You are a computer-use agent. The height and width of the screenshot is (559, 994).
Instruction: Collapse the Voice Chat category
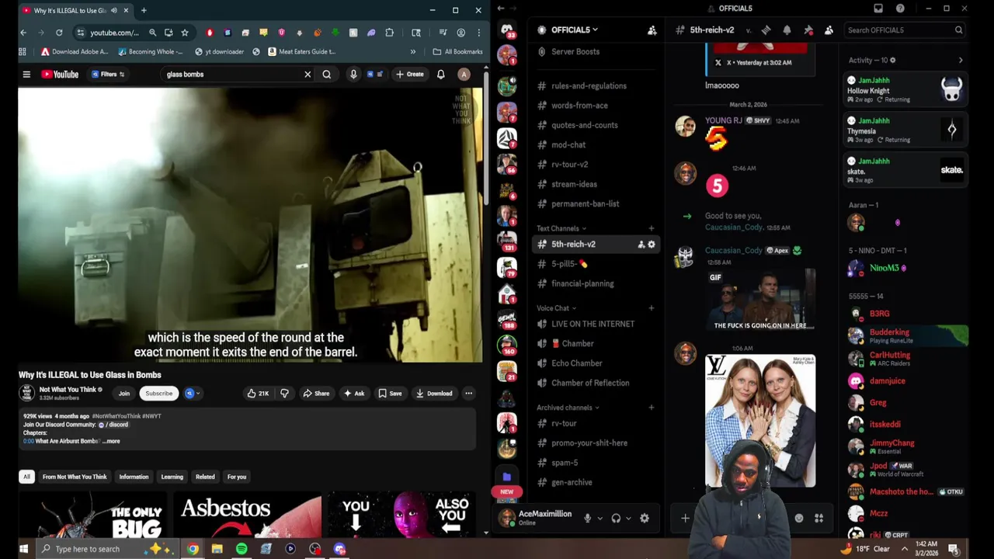[556, 308]
